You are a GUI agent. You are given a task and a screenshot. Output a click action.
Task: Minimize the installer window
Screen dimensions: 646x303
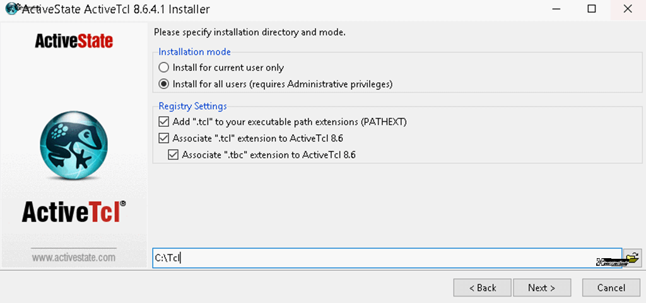[556, 9]
